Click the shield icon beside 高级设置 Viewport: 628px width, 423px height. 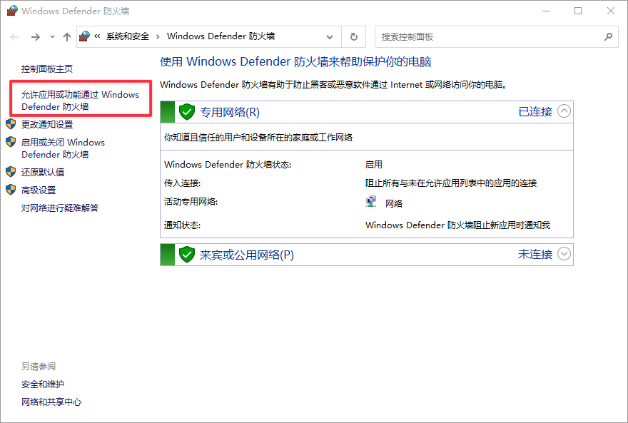click(11, 190)
